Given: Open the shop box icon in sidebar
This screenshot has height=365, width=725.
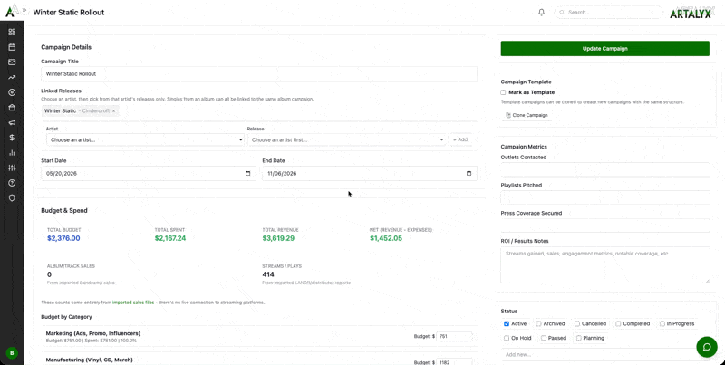Looking at the screenshot, I should coord(12,107).
